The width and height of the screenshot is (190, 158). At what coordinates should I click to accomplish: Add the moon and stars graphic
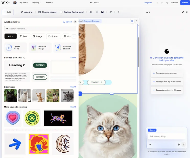coord(63,144)
